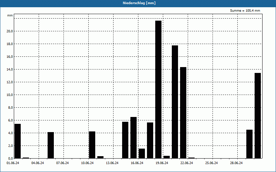Select the 4.5 mm bar before the last bar
Viewport: 276px width, 172px height.
point(249,144)
